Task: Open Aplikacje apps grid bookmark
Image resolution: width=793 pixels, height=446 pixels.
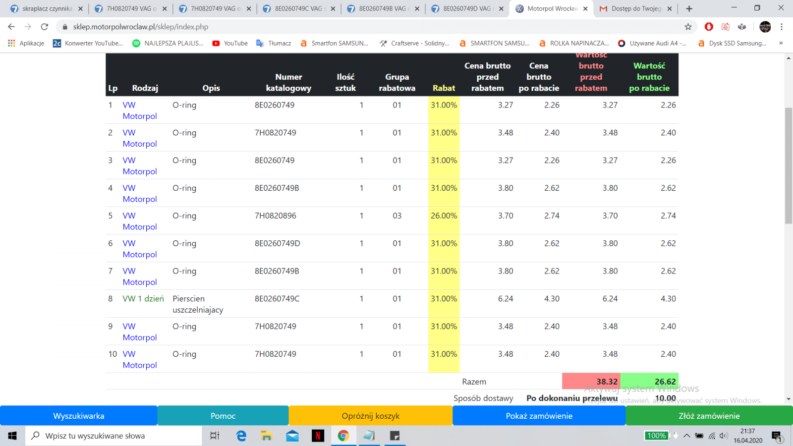Action: pos(26,43)
